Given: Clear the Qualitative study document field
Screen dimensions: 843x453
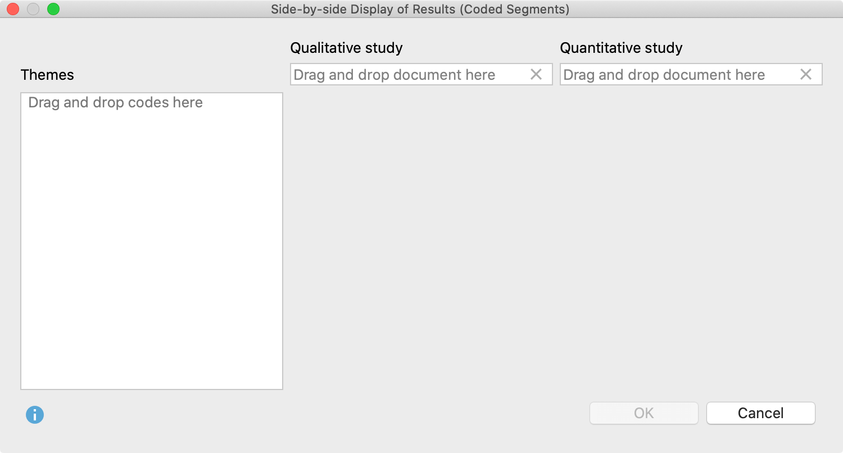Looking at the screenshot, I should 536,74.
